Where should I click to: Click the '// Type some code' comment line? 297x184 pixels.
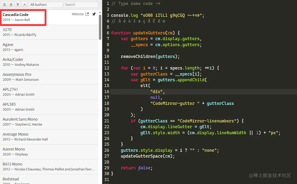coord(136,4)
